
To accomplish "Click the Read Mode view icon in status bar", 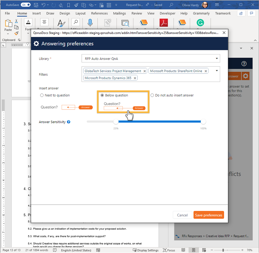I will (183, 250).
